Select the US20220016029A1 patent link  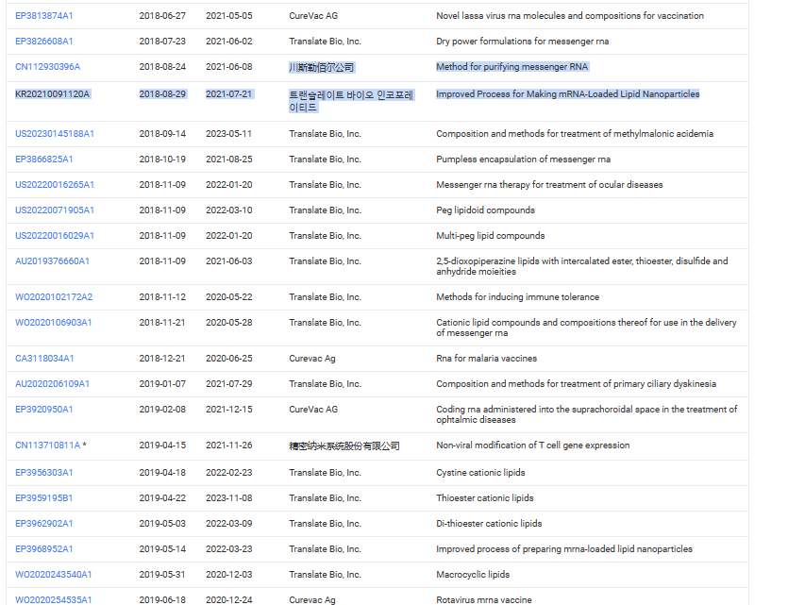pyautogui.click(x=55, y=236)
